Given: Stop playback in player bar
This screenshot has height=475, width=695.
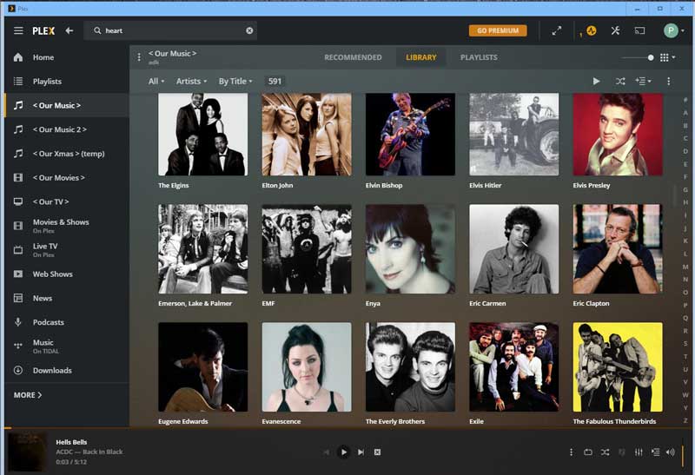Looking at the screenshot, I should [x=377, y=452].
